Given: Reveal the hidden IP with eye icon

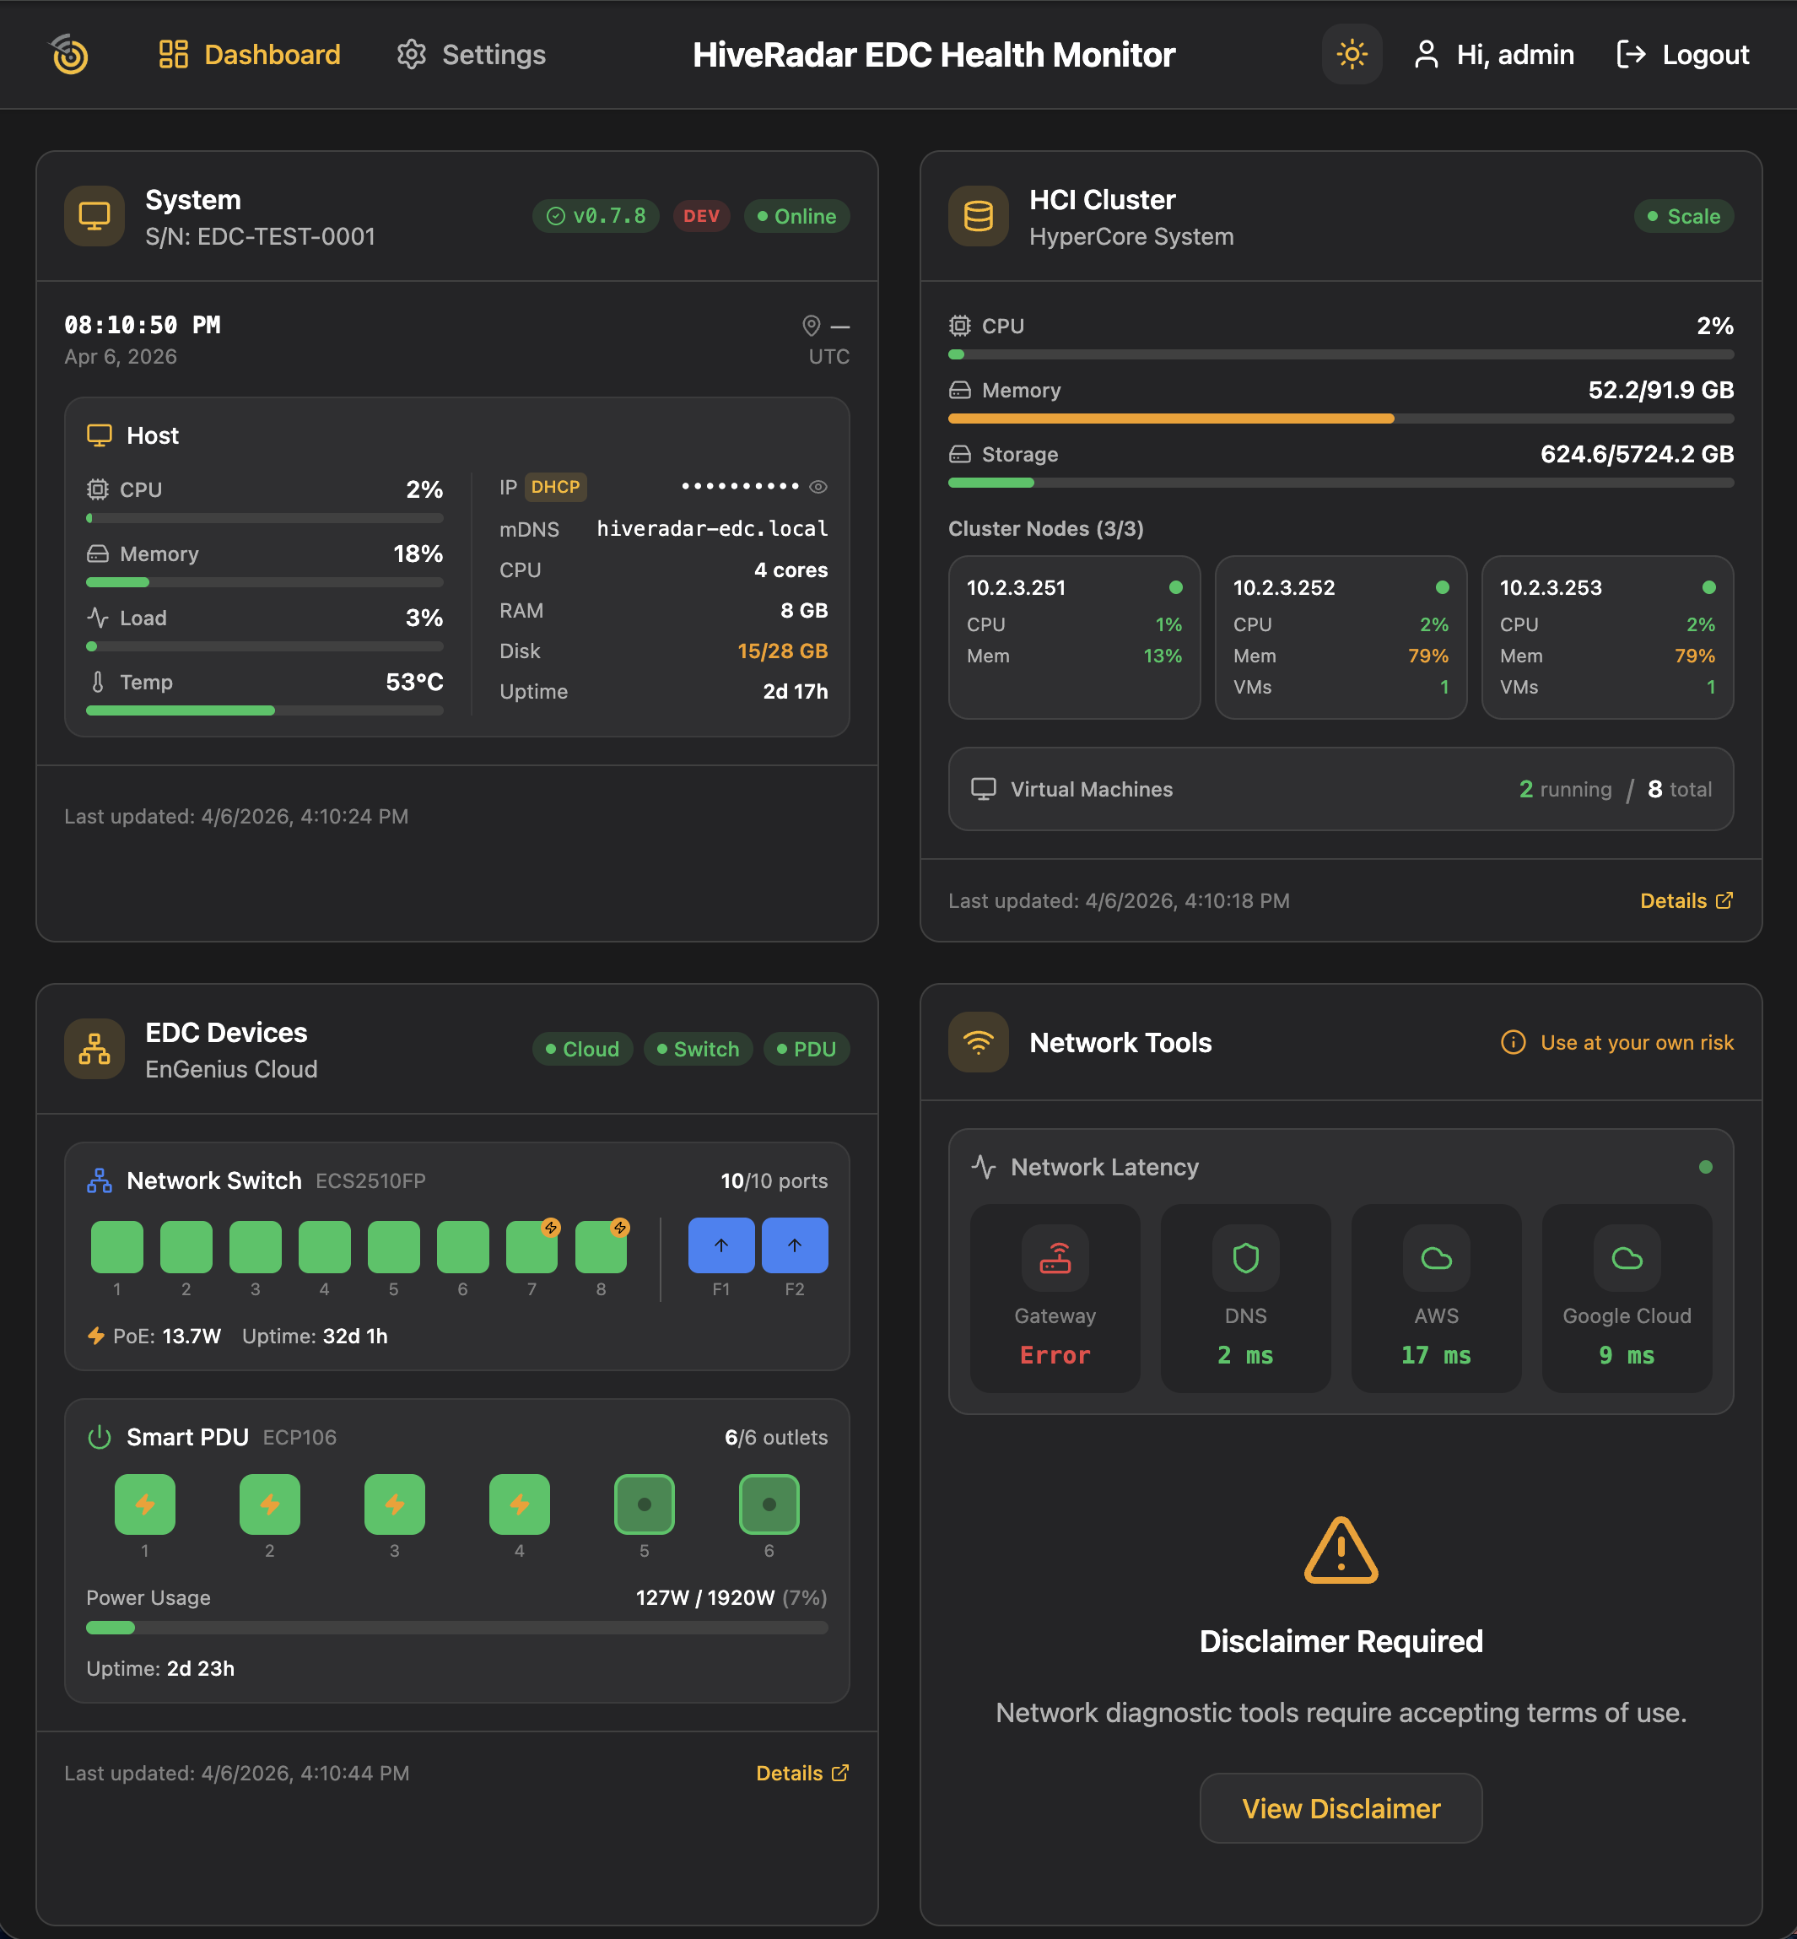Looking at the screenshot, I should [x=818, y=487].
